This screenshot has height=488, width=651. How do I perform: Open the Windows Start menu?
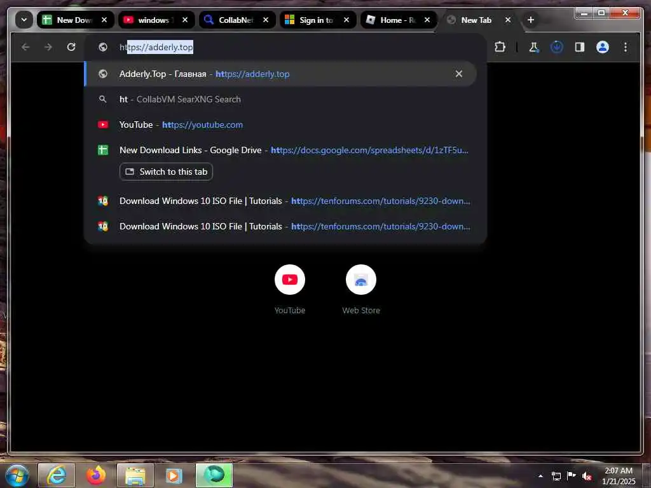[x=17, y=475]
